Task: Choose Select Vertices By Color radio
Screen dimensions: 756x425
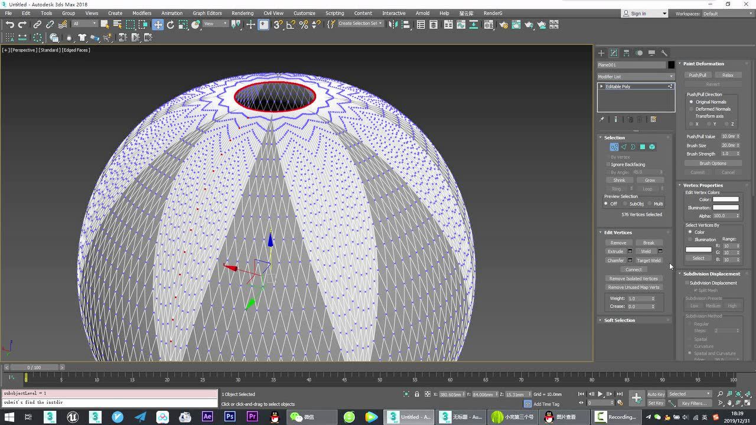Action: tap(690, 232)
